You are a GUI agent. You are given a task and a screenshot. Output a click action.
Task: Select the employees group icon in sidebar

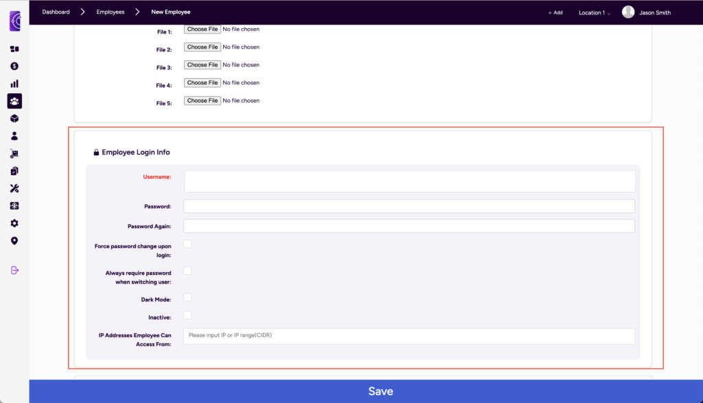14,101
